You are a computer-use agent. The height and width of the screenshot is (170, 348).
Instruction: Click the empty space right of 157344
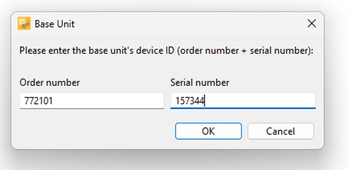click(260, 101)
